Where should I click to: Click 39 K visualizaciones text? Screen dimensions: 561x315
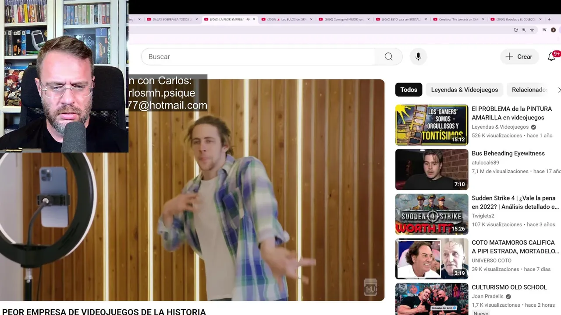pos(495,269)
